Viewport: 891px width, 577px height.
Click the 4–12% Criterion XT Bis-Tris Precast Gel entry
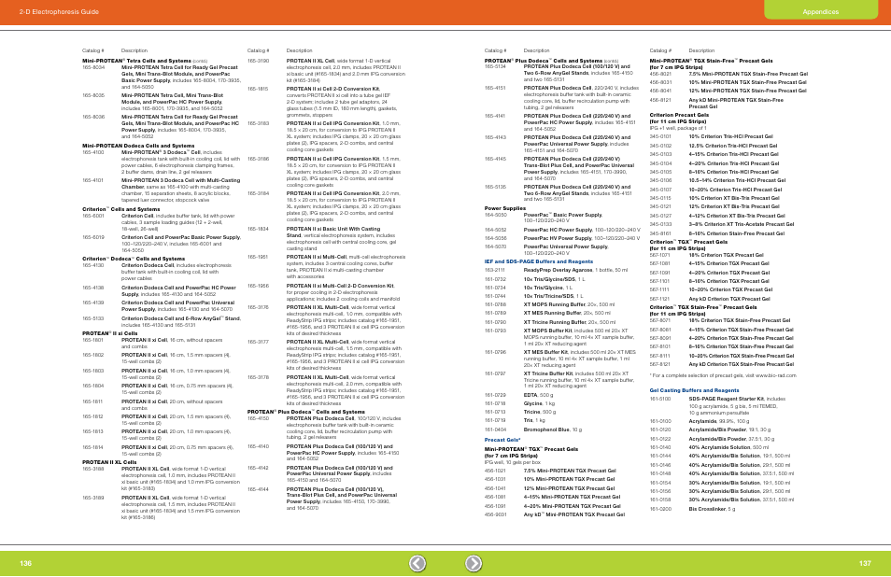coord(737,216)
